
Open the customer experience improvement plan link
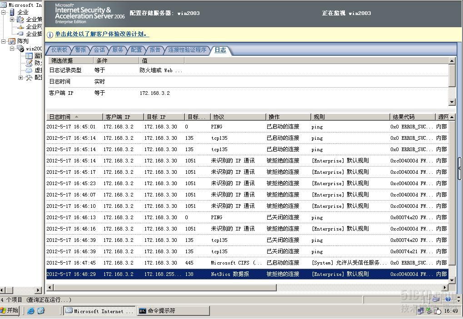(101, 34)
